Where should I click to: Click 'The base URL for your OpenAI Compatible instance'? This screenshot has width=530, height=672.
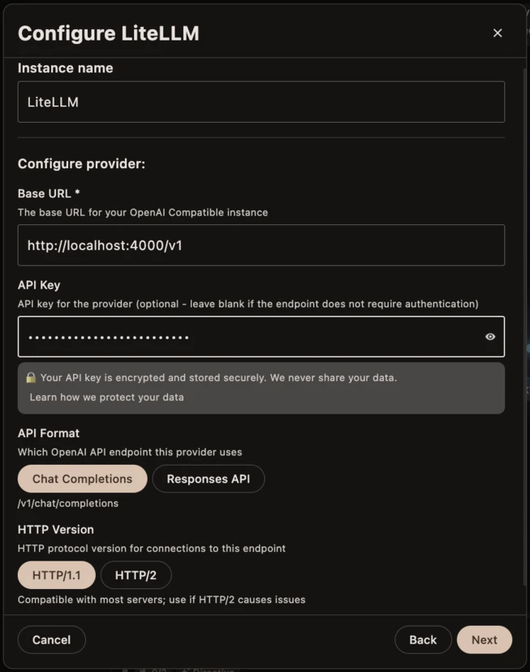point(143,213)
